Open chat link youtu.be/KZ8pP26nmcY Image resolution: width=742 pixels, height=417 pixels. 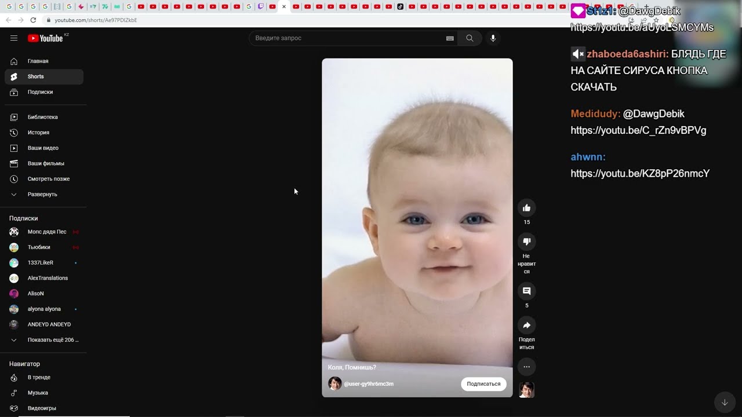pos(640,174)
